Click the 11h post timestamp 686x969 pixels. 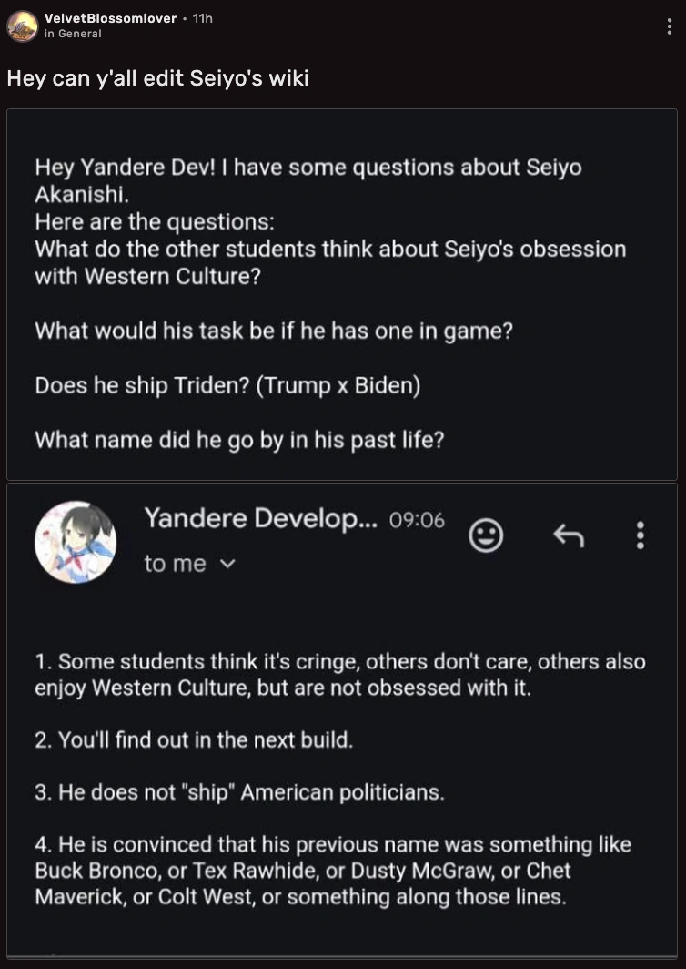coord(202,18)
